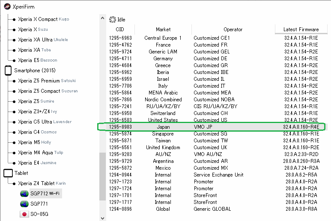
Task: Sort by the CID column header
Action: (x=120, y=29)
